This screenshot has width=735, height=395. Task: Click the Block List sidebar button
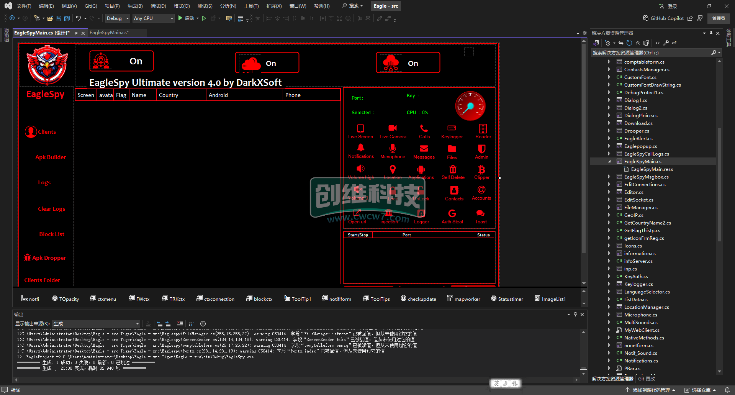click(x=52, y=234)
